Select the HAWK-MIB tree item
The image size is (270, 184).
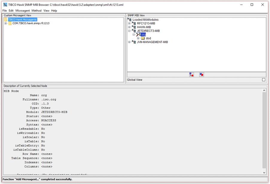click(144, 27)
